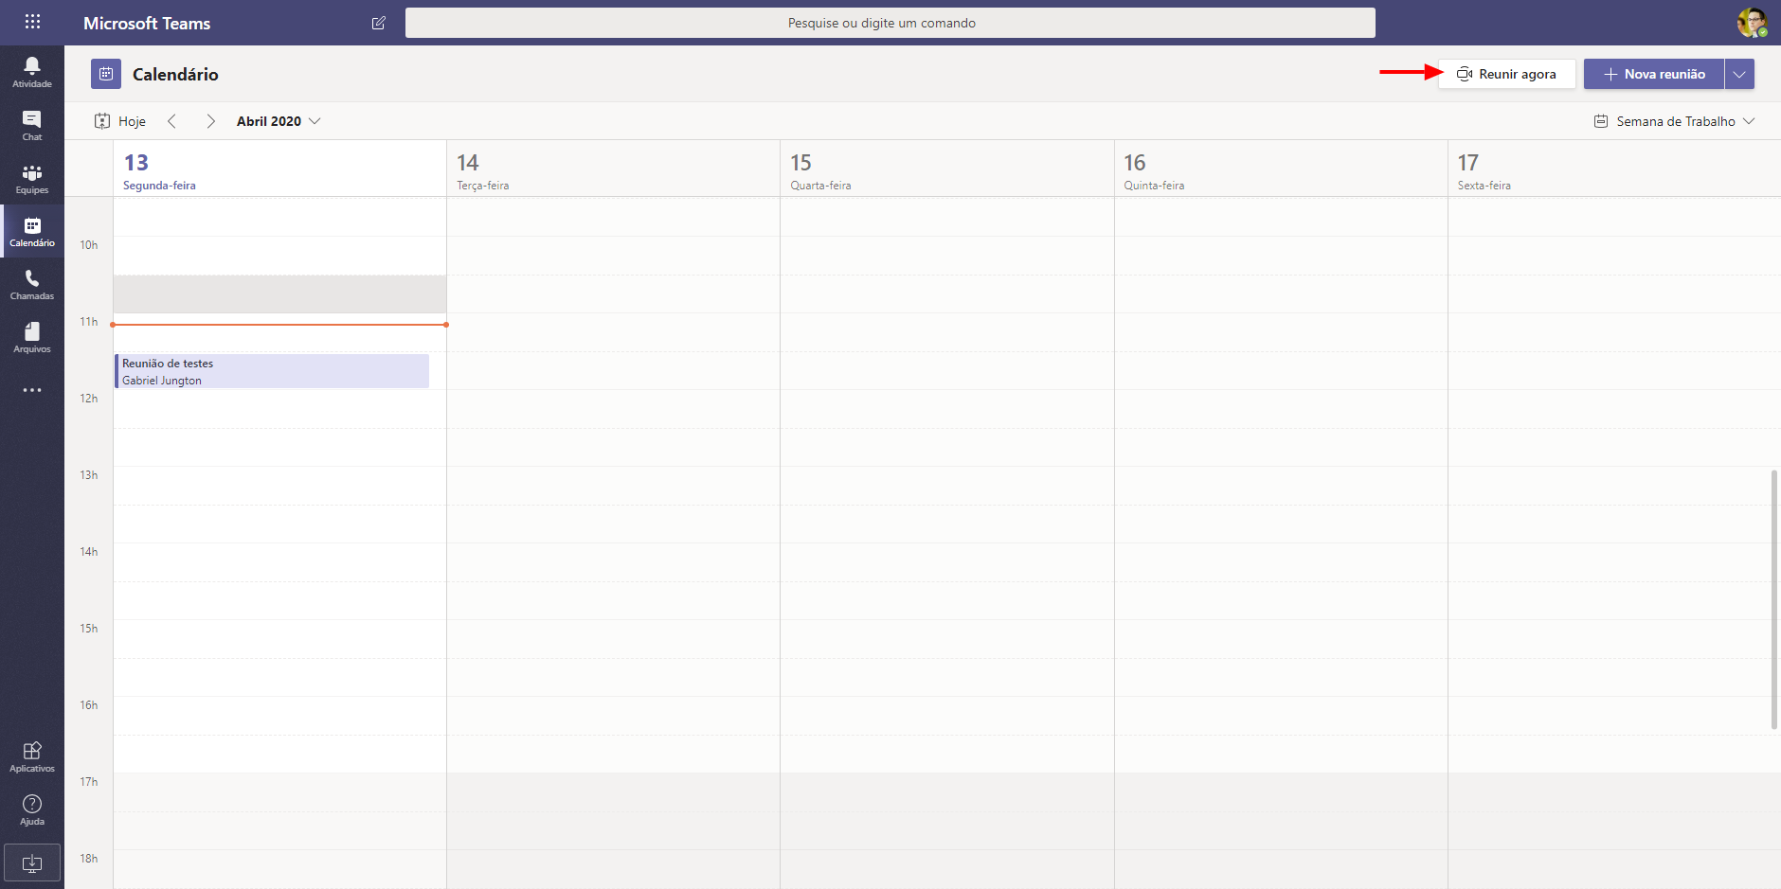Go to previous week arrow

[x=172, y=121]
